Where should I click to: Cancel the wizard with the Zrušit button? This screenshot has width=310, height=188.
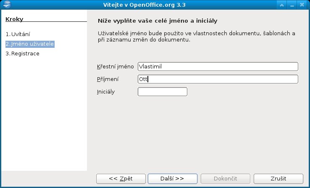[278, 179]
